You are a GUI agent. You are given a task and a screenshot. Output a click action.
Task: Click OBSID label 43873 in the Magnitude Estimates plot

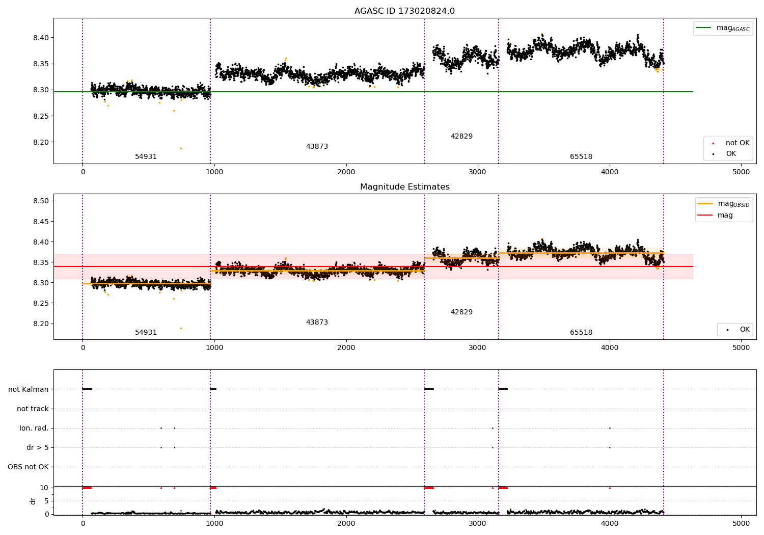click(x=317, y=323)
